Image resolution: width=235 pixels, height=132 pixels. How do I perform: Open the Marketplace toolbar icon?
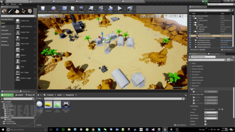tap(73, 8)
